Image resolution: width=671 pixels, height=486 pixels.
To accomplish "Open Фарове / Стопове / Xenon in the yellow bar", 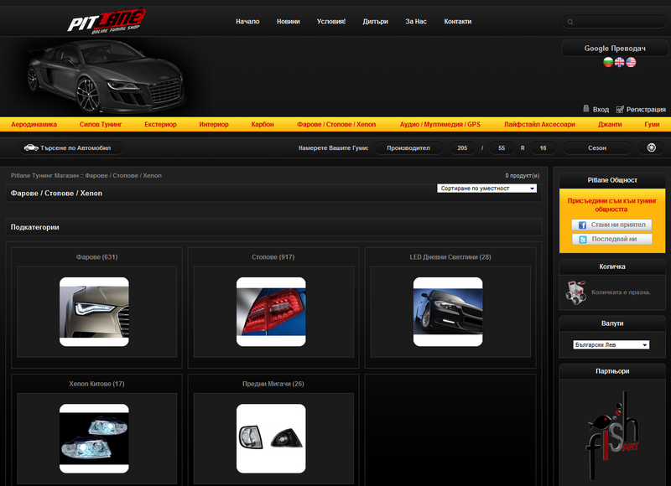I will tap(336, 124).
